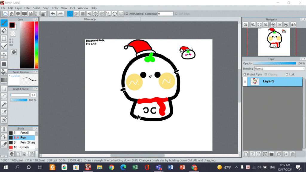Expand the Correction value dropdown
Viewport: 306px width, 172px height.
click(172, 14)
